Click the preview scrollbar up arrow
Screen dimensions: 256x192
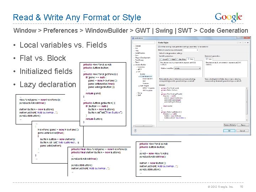tap(247, 88)
